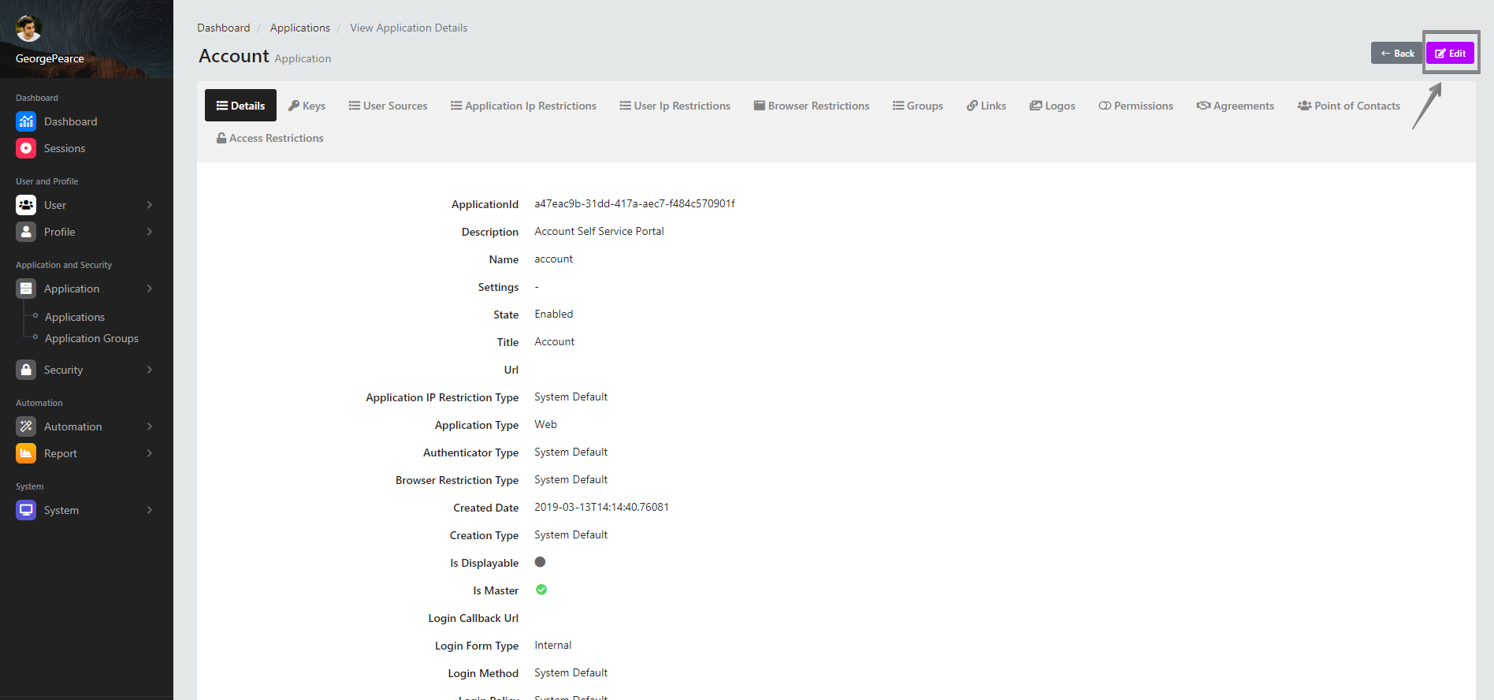This screenshot has height=700, width=1494.
Task: Click the list icon beside Groups tab
Action: 898,106
